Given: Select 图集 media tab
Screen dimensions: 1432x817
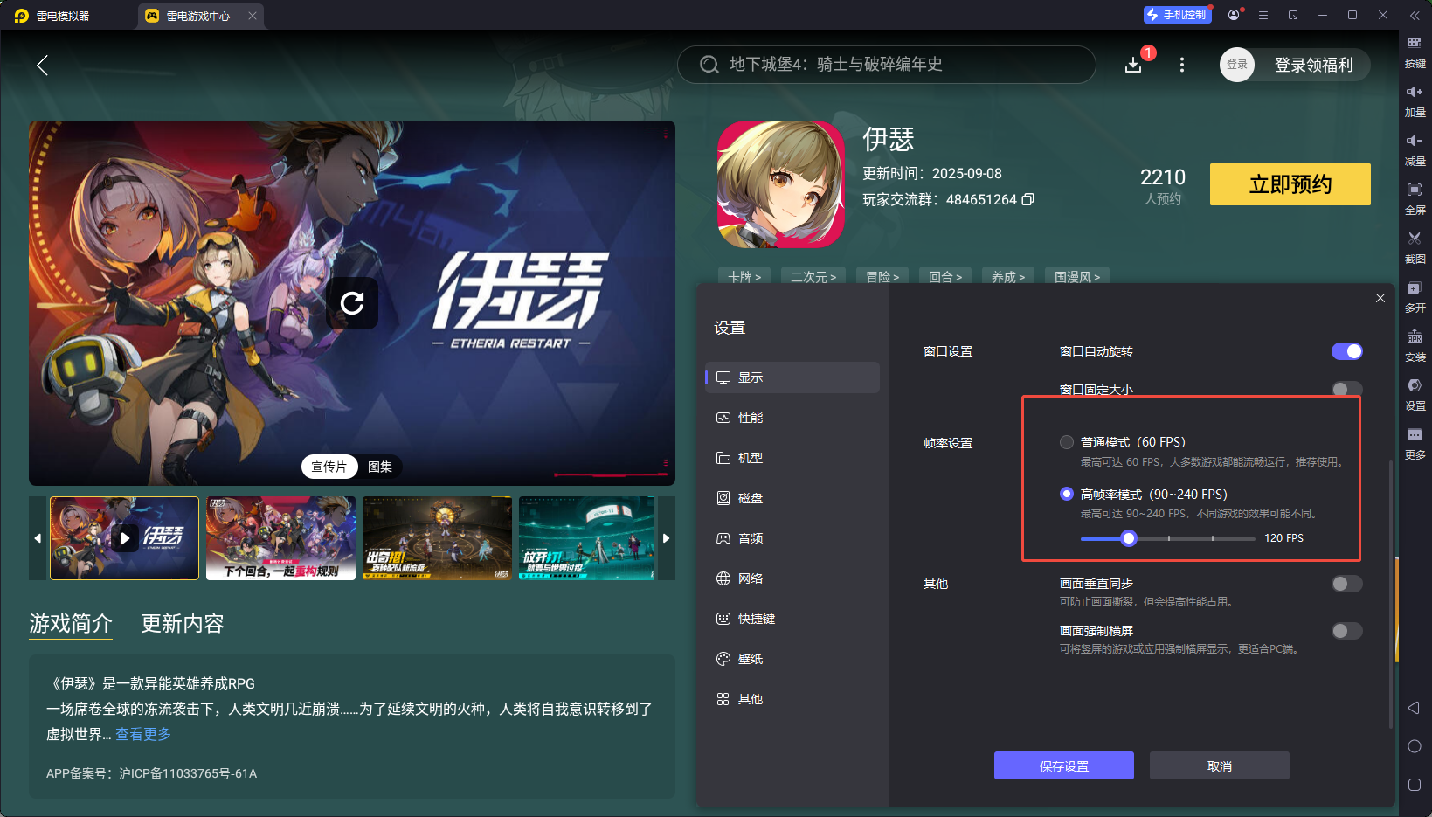Looking at the screenshot, I should point(380,467).
